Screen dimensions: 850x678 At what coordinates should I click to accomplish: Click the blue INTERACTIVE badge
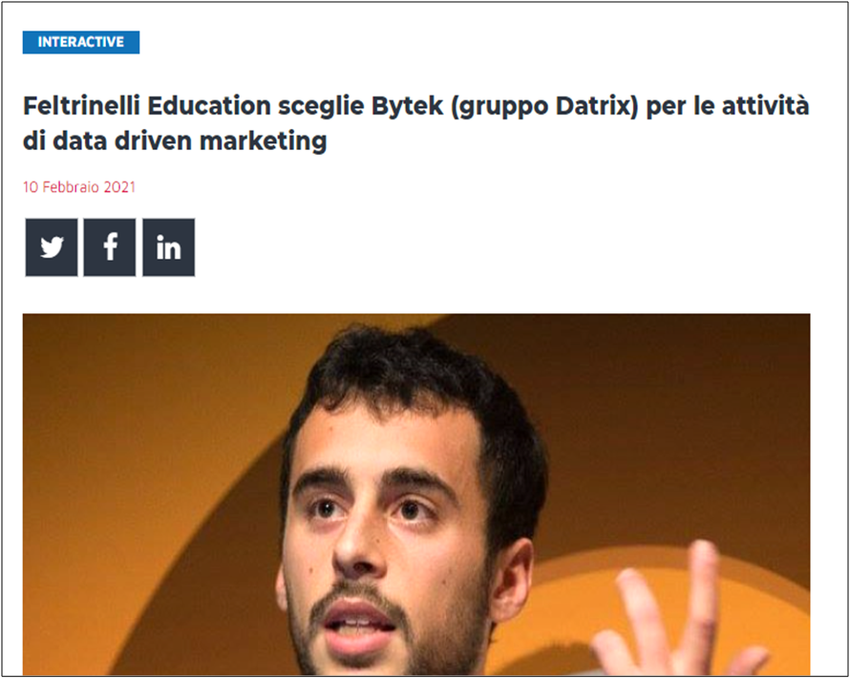click(x=81, y=42)
